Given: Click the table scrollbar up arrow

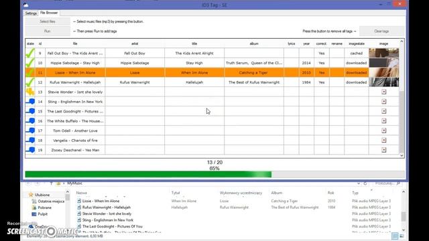Looking at the screenshot, I should click(402, 42).
